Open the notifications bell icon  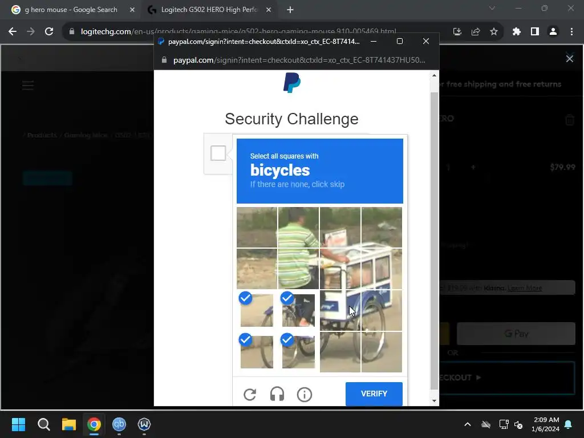(x=569, y=424)
